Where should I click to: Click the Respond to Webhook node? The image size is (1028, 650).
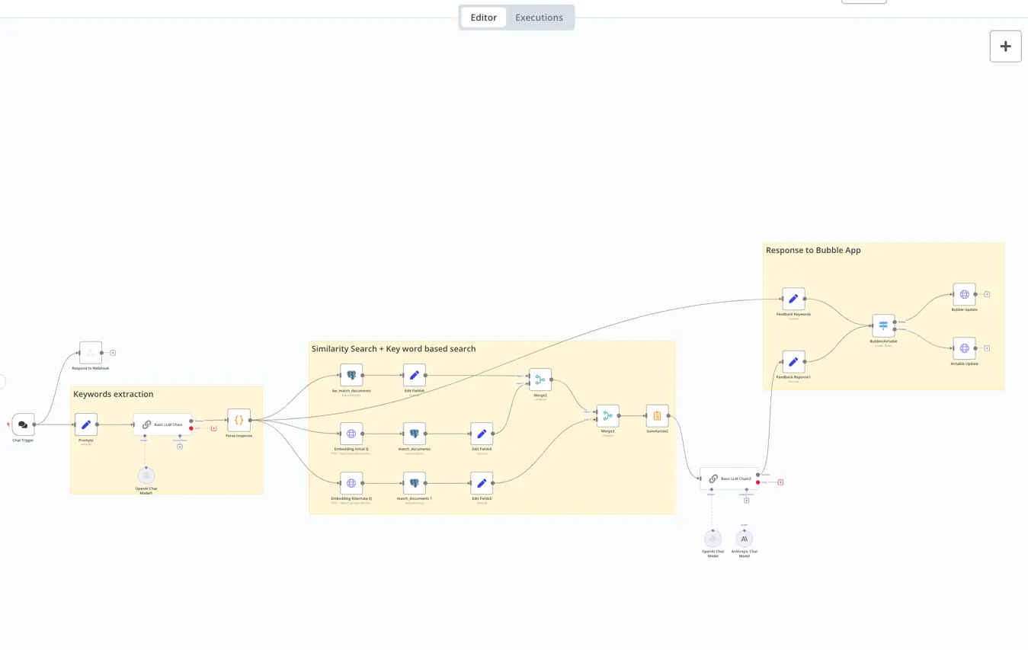point(90,353)
